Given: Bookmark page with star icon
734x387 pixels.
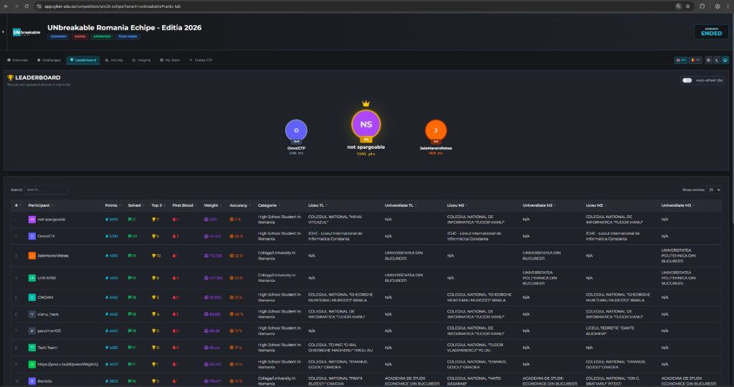Looking at the screenshot, I should point(687,5).
